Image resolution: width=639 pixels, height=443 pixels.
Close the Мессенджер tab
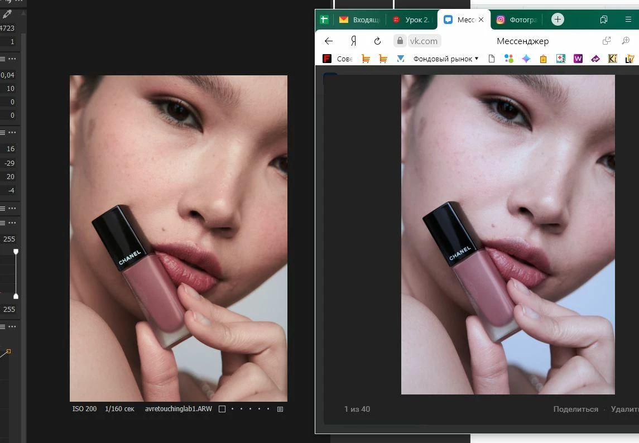(481, 20)
